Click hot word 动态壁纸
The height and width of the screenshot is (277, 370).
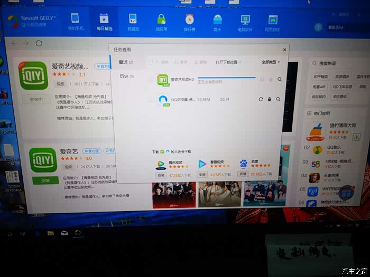point(340,97)
